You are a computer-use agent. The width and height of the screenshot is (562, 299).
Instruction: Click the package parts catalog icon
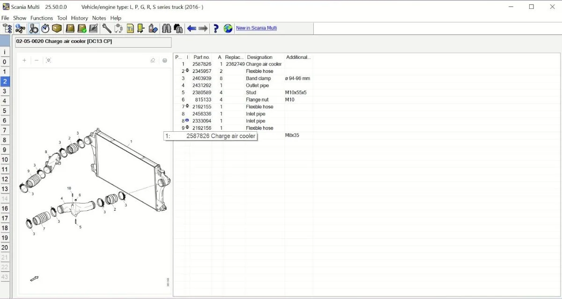point(57,28)
